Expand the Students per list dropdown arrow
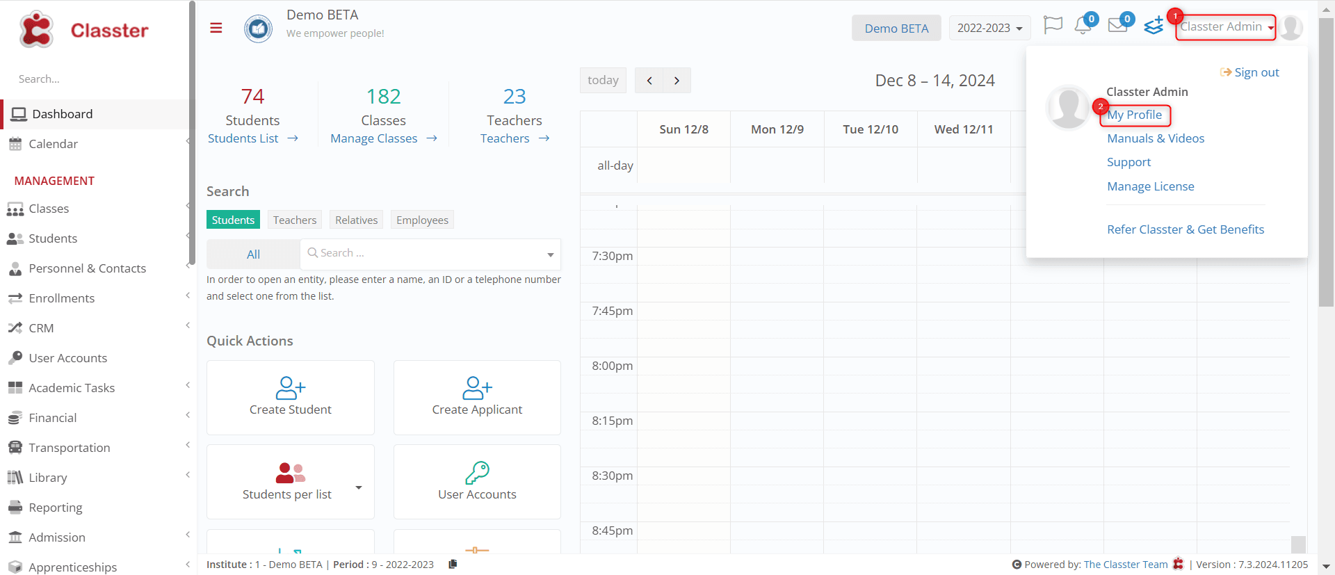Image resolution: width=1335 pixels, height=575 pixels. click(359, 487)
